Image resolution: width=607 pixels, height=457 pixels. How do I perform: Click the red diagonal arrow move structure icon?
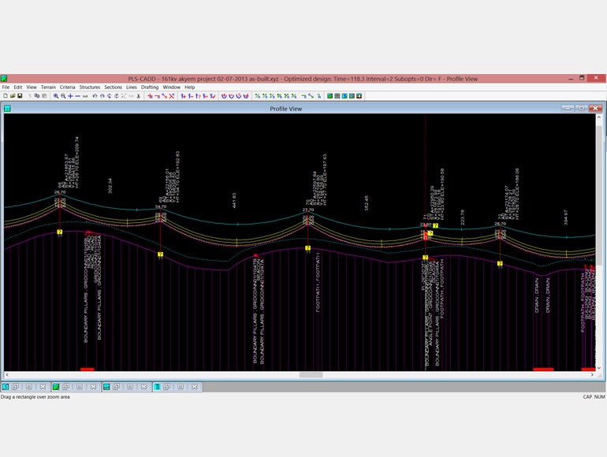165,96
